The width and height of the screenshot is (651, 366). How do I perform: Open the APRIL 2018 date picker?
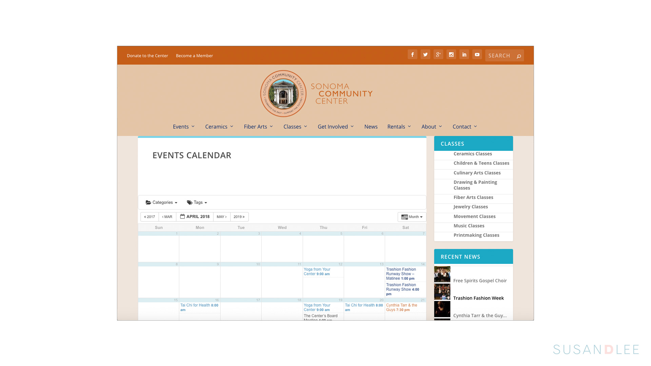click(x=195, y=217)
